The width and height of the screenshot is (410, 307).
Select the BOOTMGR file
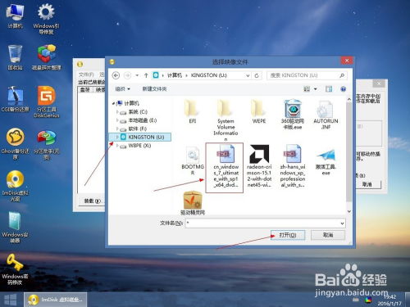[193, 160]
